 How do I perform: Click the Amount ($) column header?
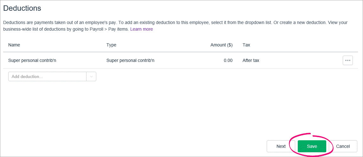(221, 45)
